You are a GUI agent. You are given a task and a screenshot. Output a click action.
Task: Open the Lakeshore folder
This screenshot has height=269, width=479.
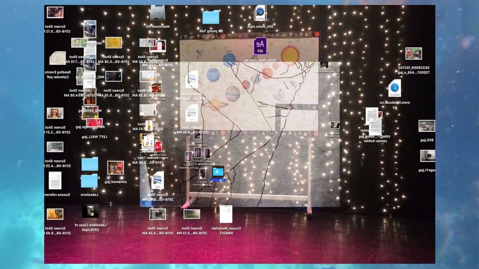(89, 180)
